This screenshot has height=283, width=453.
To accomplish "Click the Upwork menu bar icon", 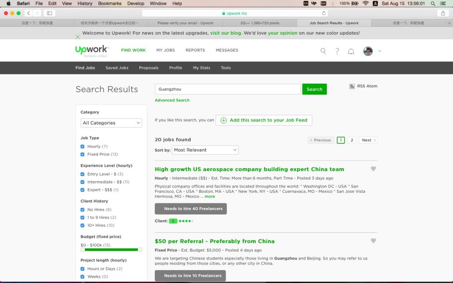I will click(314, 4).
